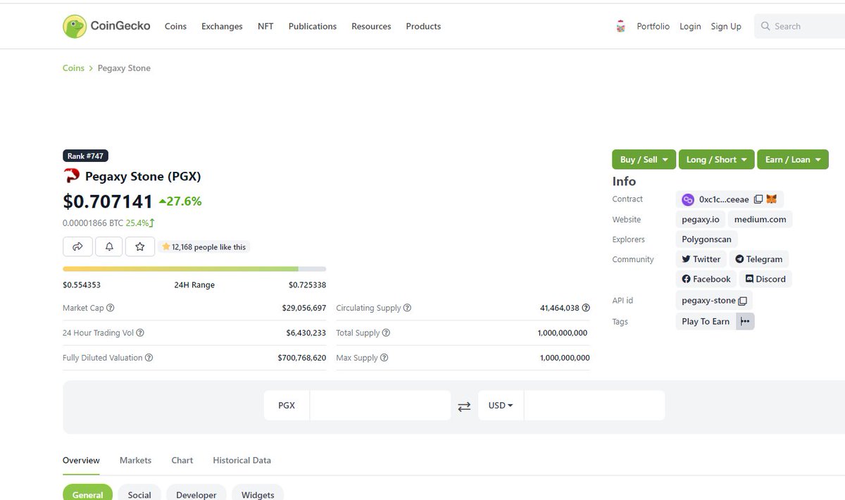The height and width of the screenshot is (500, 845).
Task: Click the $29,056,697 market cap value
Action: (x=303, y=308)
